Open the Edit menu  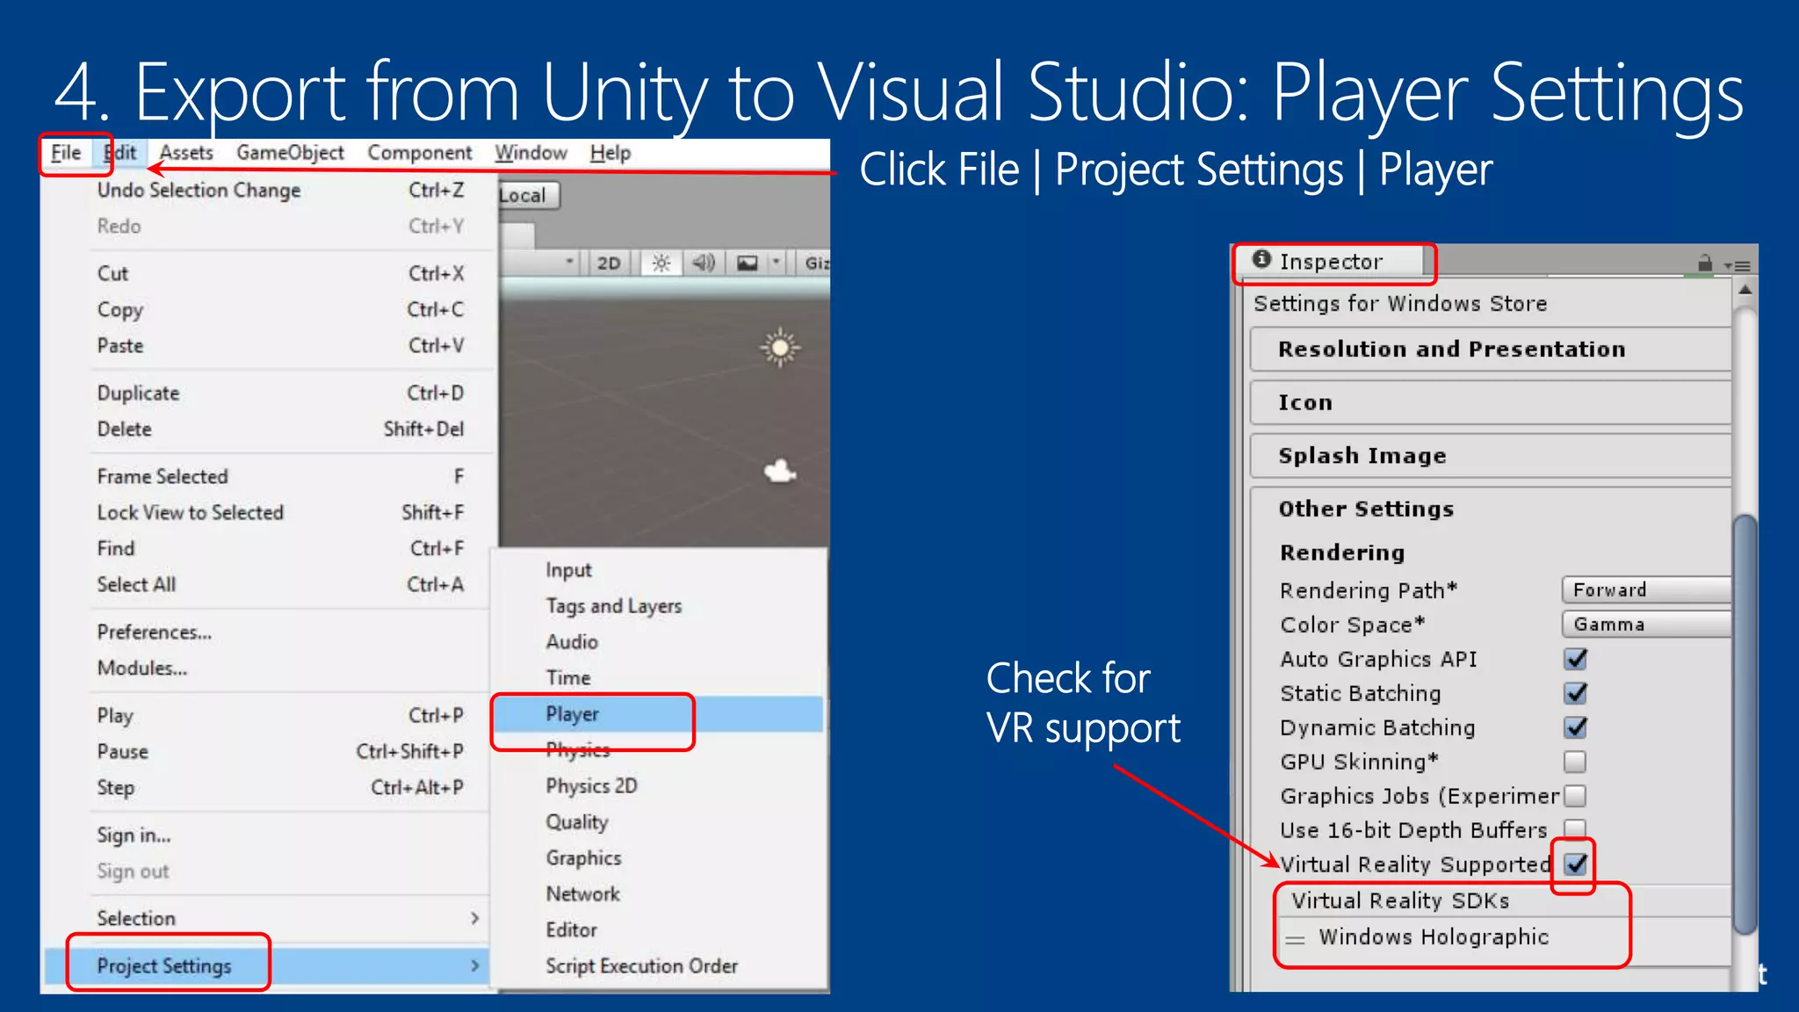point(120,153)
